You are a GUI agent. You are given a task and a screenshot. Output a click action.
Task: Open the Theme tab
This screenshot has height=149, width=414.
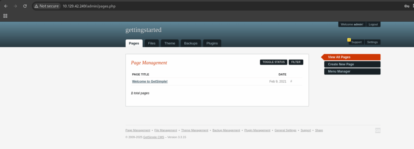(170, 43)
